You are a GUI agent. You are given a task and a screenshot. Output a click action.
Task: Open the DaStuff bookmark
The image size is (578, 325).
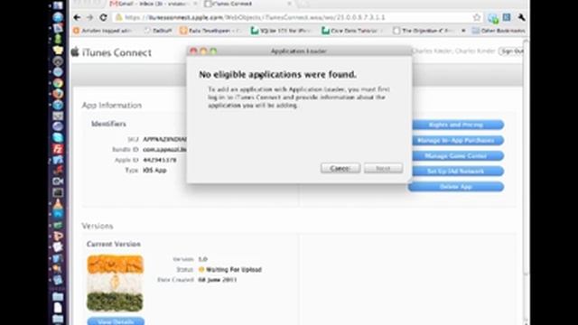point(158,31)
